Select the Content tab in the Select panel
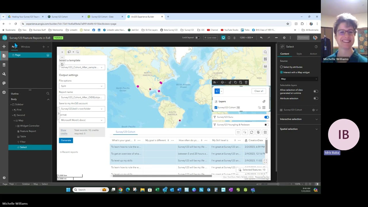This screenshot has height=207, width=368. coord(285,54)
